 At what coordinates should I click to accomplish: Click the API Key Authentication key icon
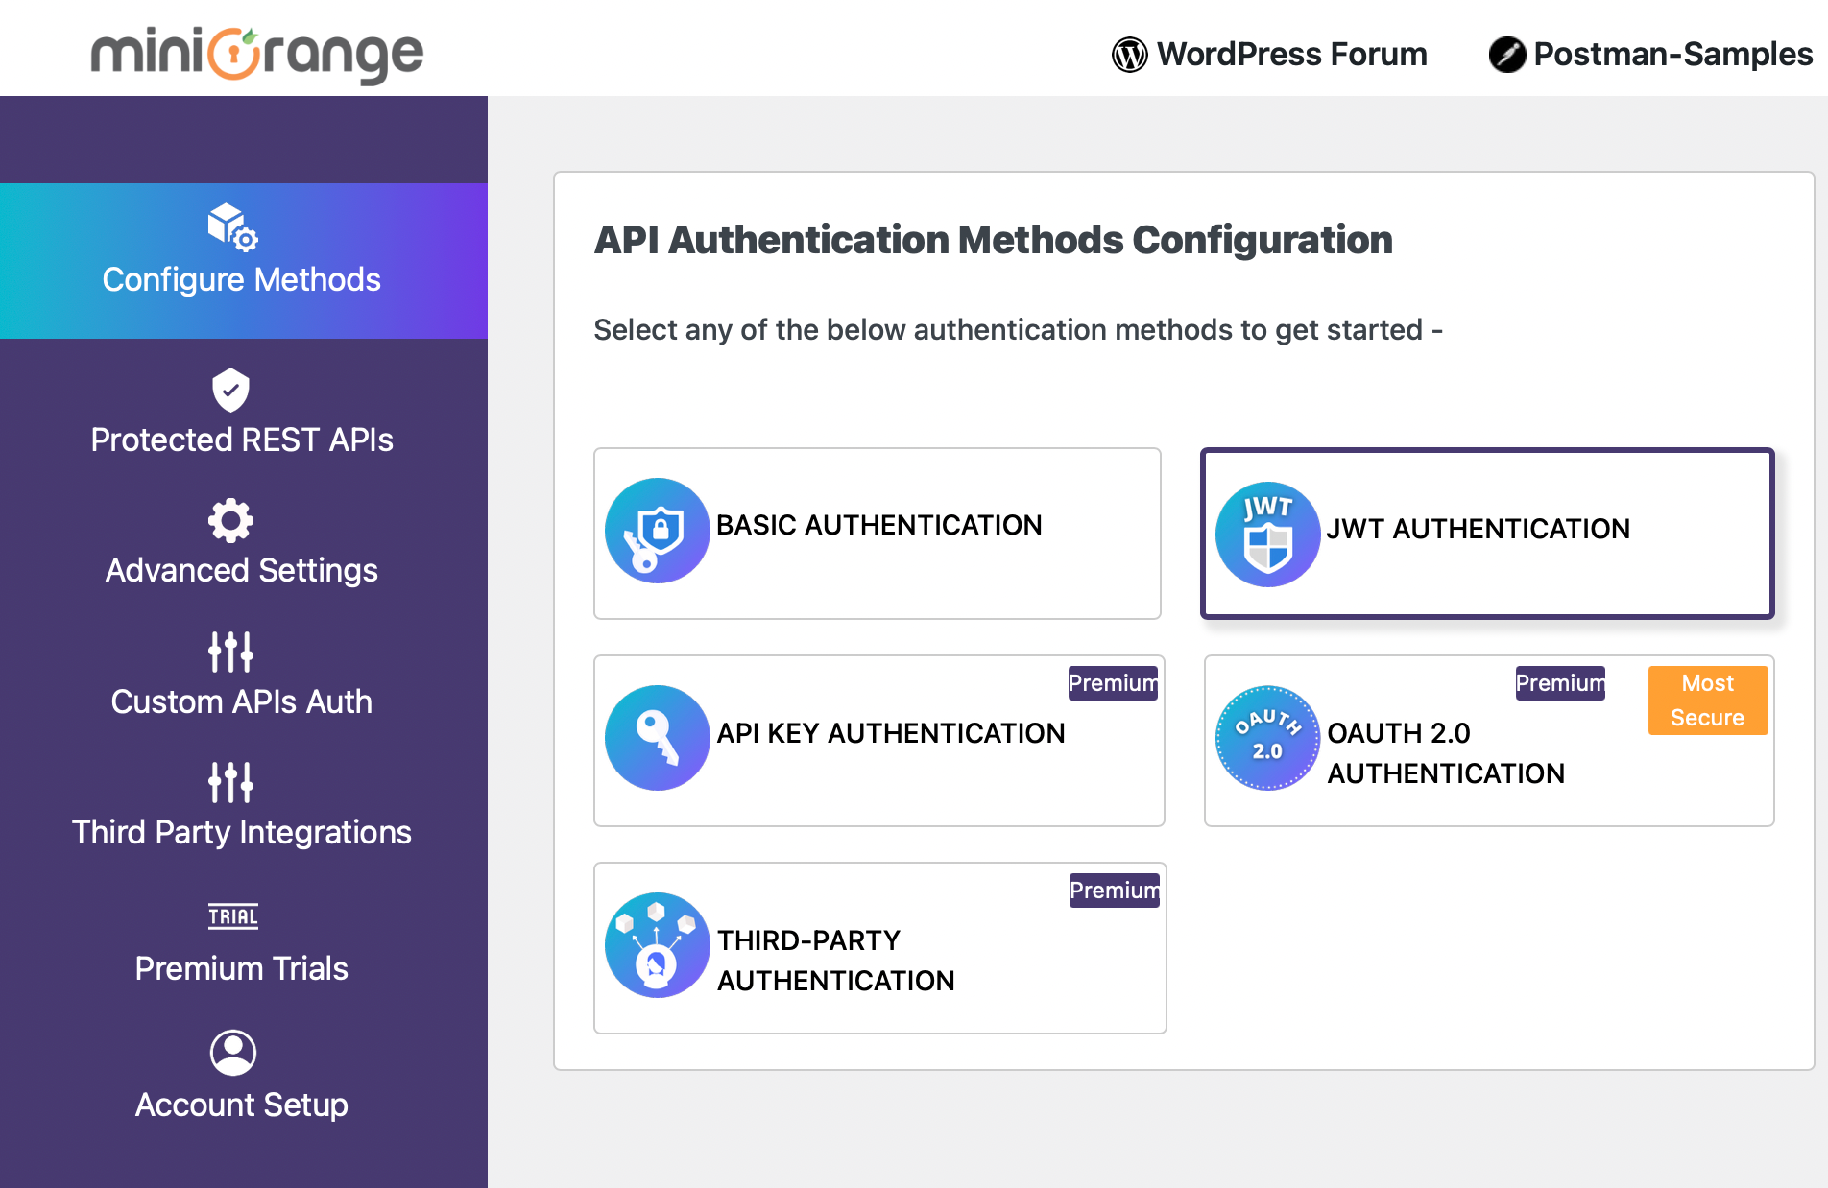click(x=657, y=738)
